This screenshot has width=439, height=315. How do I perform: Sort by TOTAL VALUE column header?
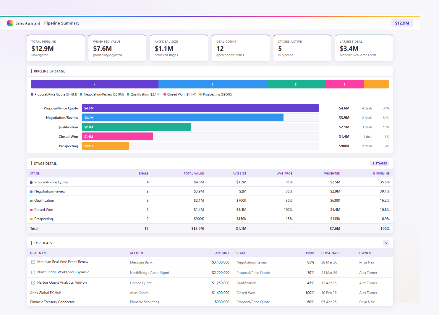pyautogui.click(x=194, y=174)
